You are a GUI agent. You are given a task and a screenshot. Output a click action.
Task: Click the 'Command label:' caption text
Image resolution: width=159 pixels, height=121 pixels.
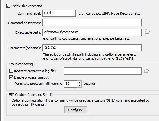tap(29, 13)
